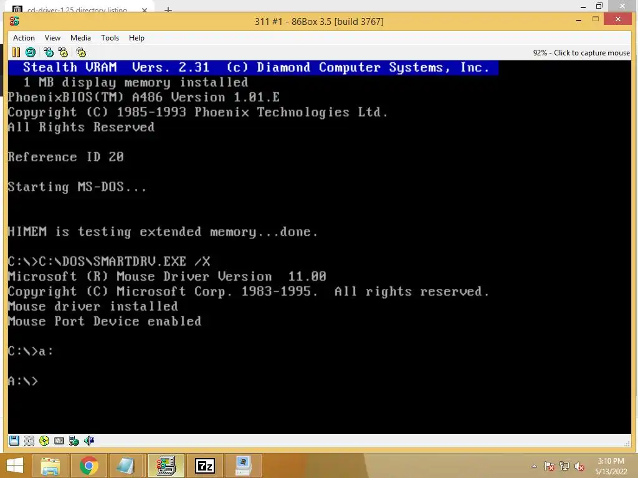The height and width of the screenshot is (478, 638).
Task: Open the 86Box settings gear toolbar icon
Action: click(x=81, y=52)
